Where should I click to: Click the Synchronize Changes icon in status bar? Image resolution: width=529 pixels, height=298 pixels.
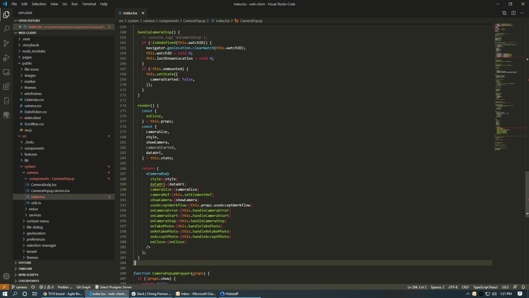(x=33, y=287)
